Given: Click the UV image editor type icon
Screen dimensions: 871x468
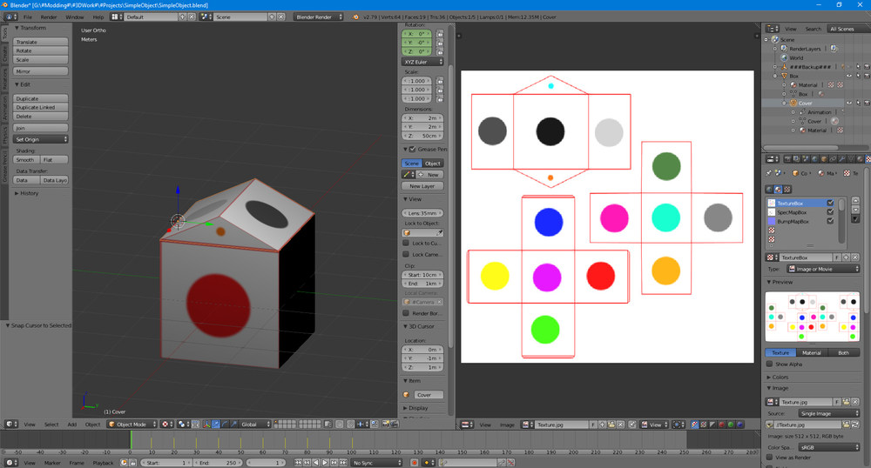Looking at the screenshot, I should pos(467,425).
